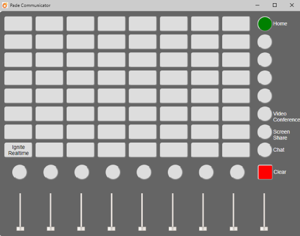Click the green Home round button
This screenshot has width=300, height=236.
click(265, 24)
